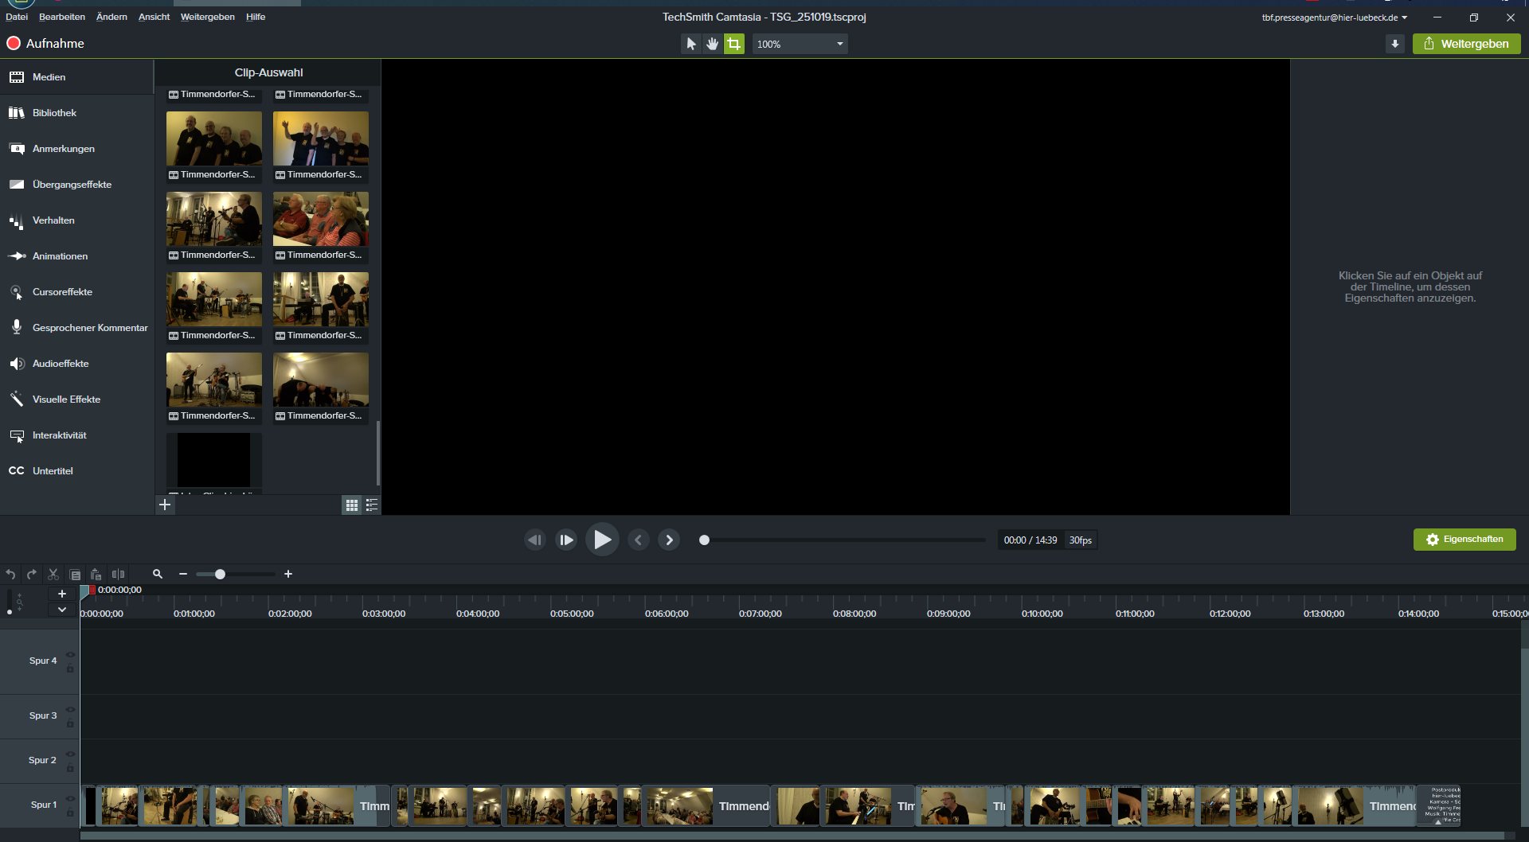Split the clip at playhead
The height and width of the screenshot is (842, 1529).
click(118, 574)
